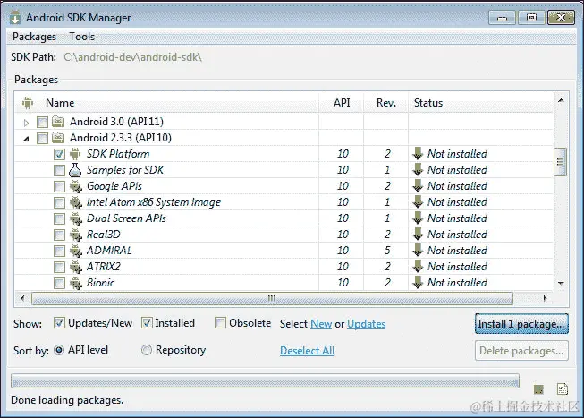The height and width of the screenshot is (418, 584).
Task: Check the Android 2.3.3 (API 10) group checkbox
Action: 42,139
